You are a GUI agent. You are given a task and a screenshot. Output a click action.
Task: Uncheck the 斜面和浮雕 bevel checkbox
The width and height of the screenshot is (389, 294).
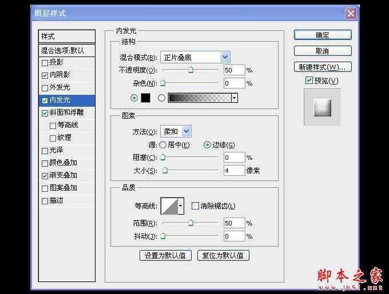[45, 114]
